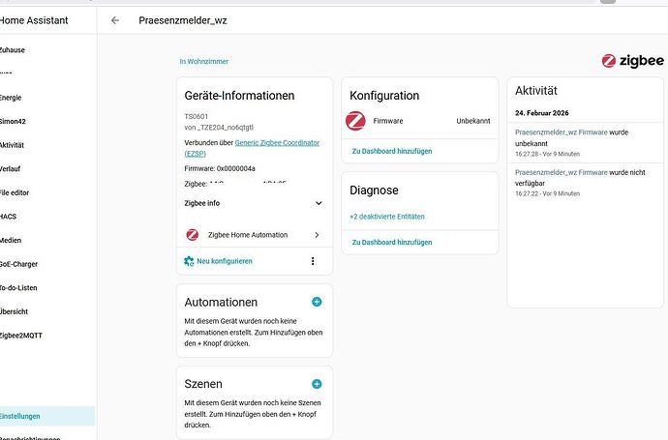Expand the Zigbee info section
This screenshot has width=668, height=440.
[x=254, y=203]
